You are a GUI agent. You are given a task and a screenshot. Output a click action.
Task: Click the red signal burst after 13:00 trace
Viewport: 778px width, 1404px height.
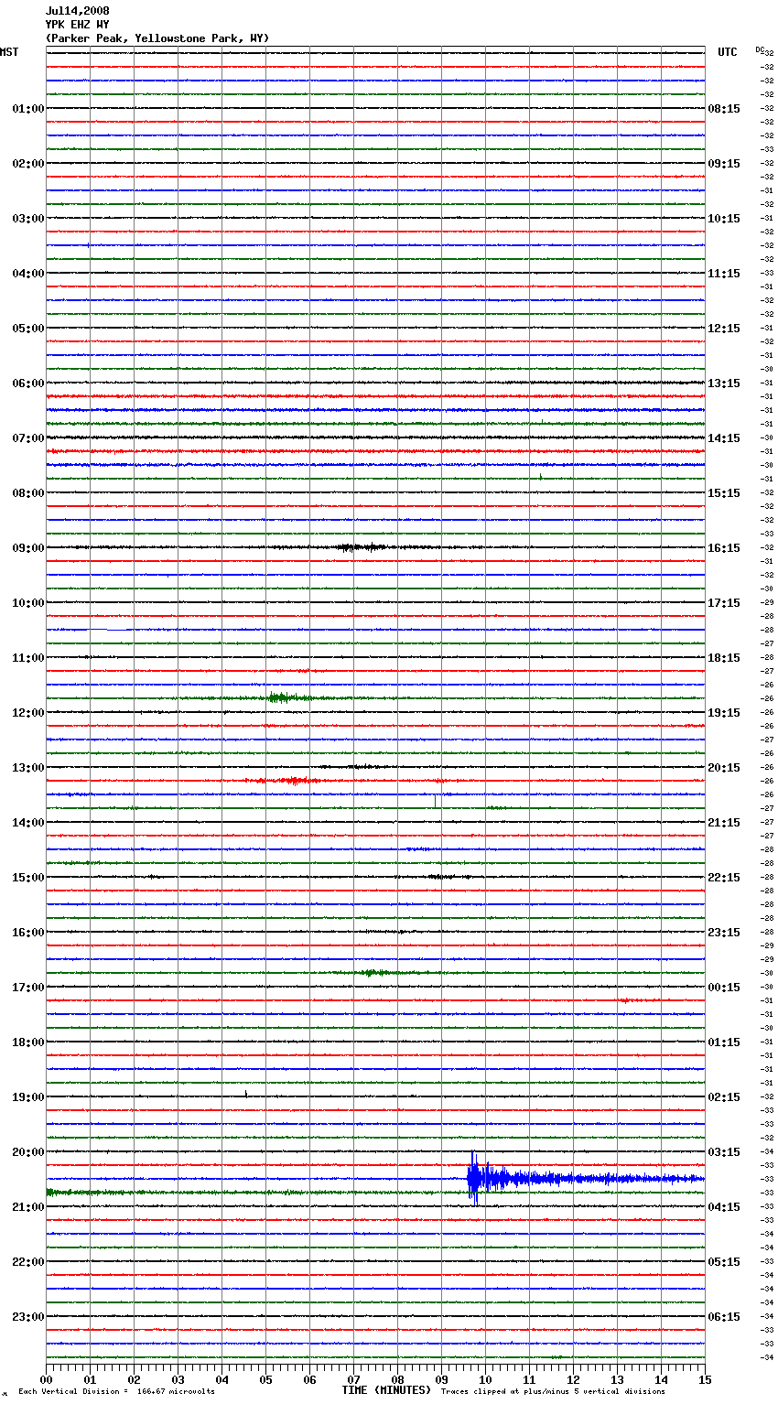293,781
